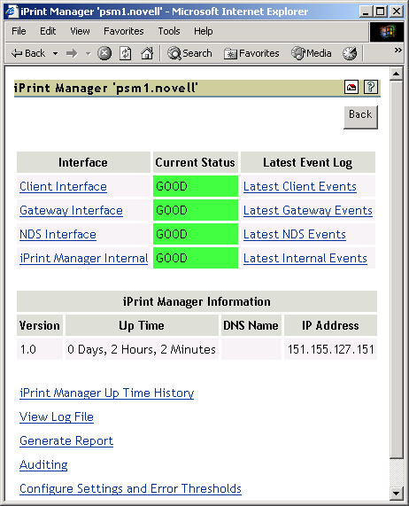Maximize the Internet Explorer window
This screenshot has width=409, height=506.
click(x=380, y=12)
